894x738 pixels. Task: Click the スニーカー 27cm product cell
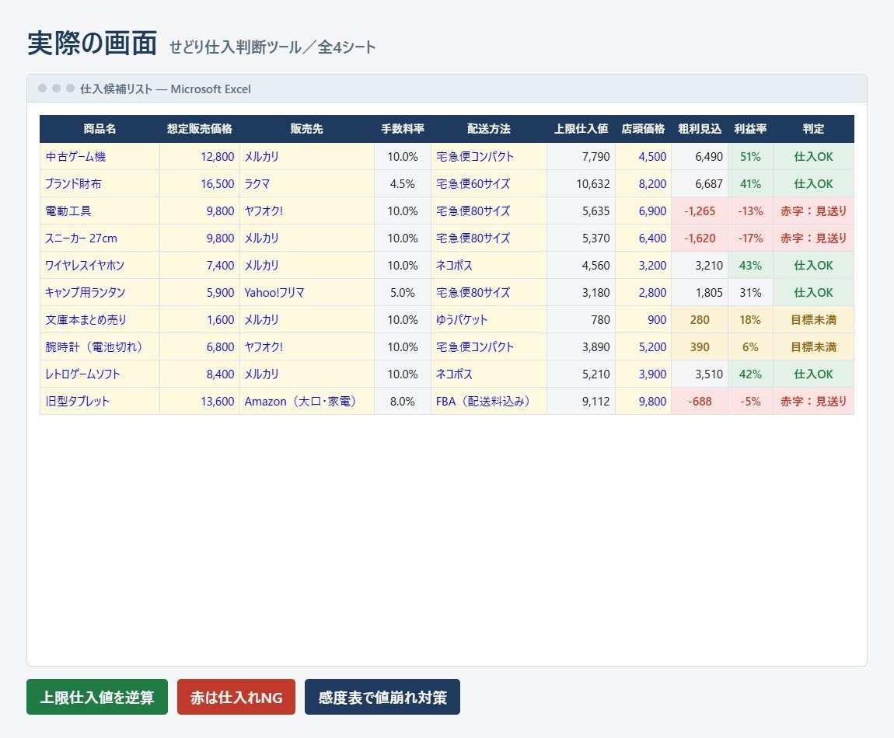coord(100,238)
